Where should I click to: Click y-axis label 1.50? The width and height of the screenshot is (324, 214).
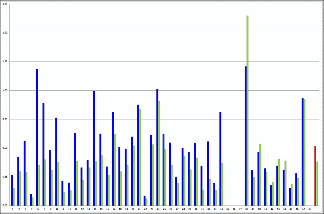pos(5,33)
